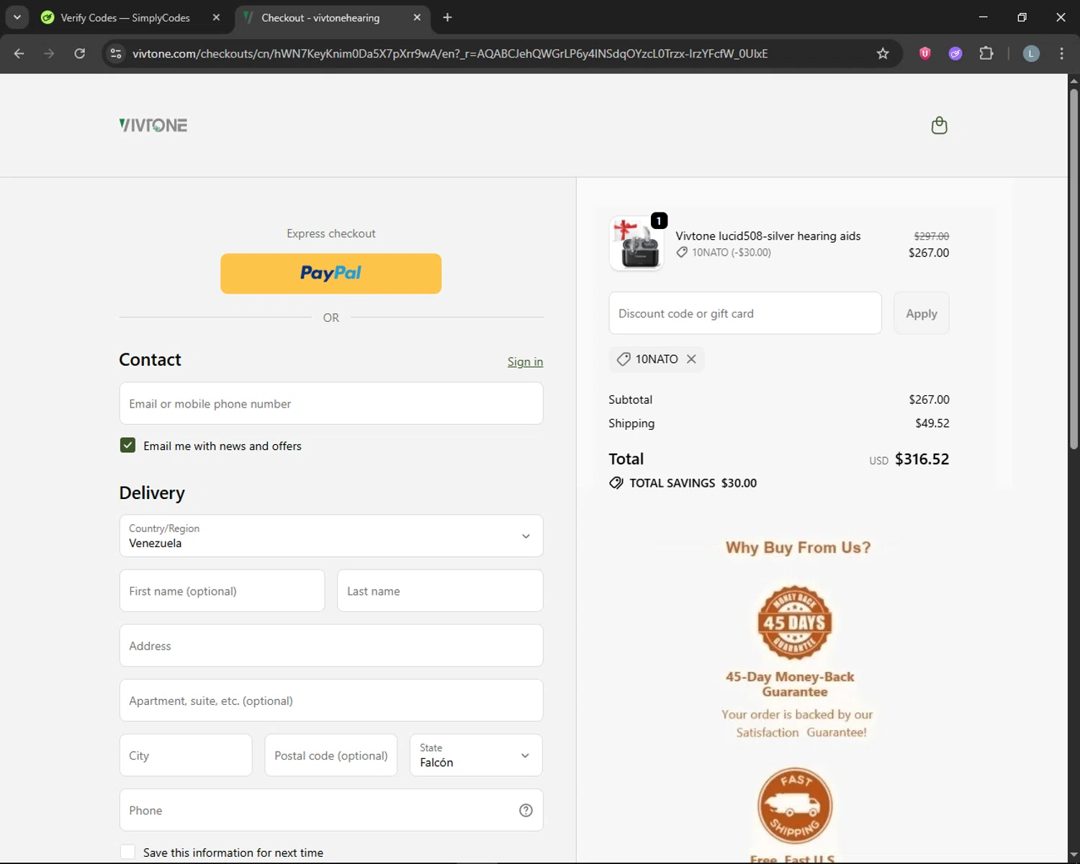Viewport: 1080px width, 864px height.
Task: Focus the Address field
Action: [331, 646]
